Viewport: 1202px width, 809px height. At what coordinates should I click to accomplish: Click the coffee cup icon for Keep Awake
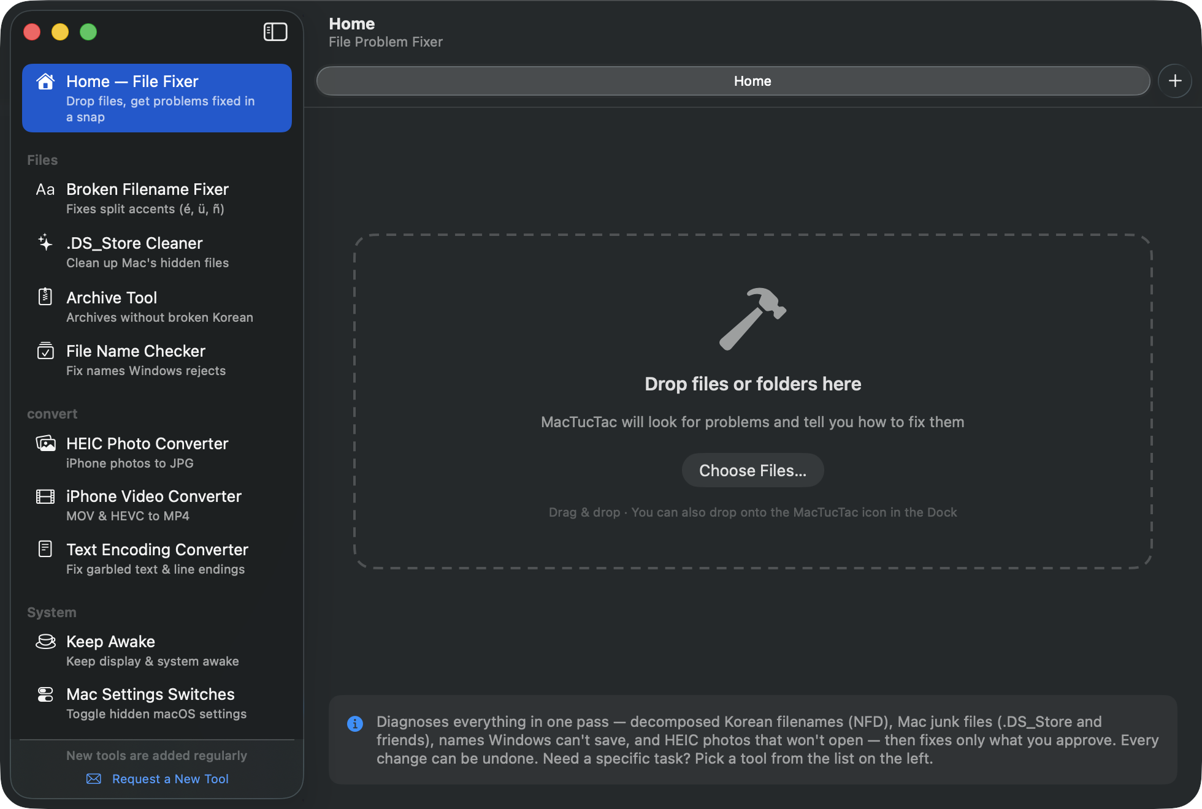click(x=45, y=642)
